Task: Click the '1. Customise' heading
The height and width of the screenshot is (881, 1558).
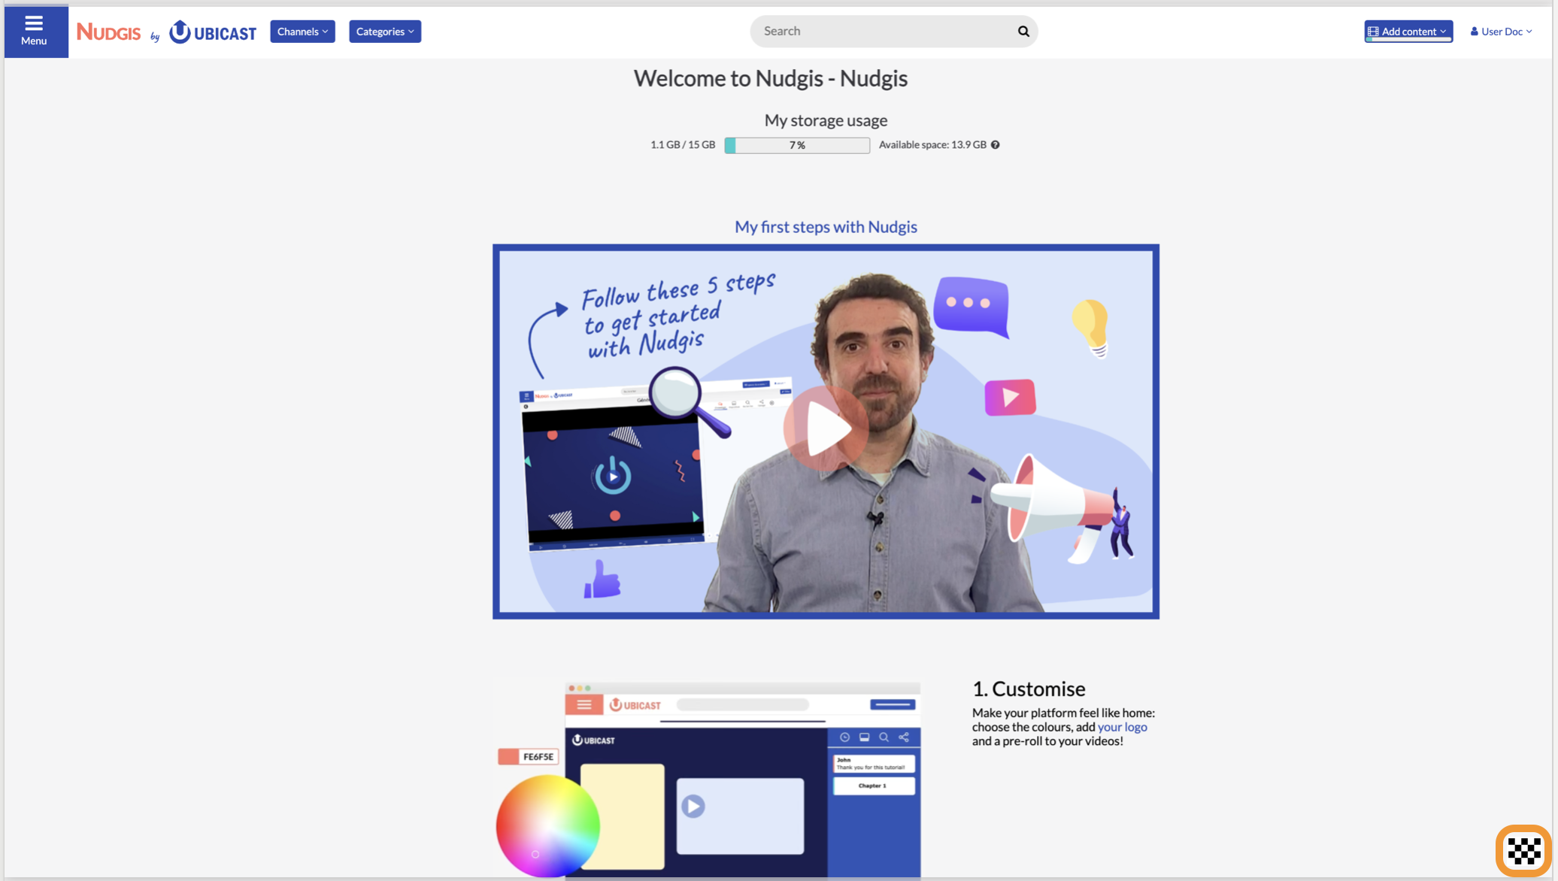Action: [x=1029, y=689]
